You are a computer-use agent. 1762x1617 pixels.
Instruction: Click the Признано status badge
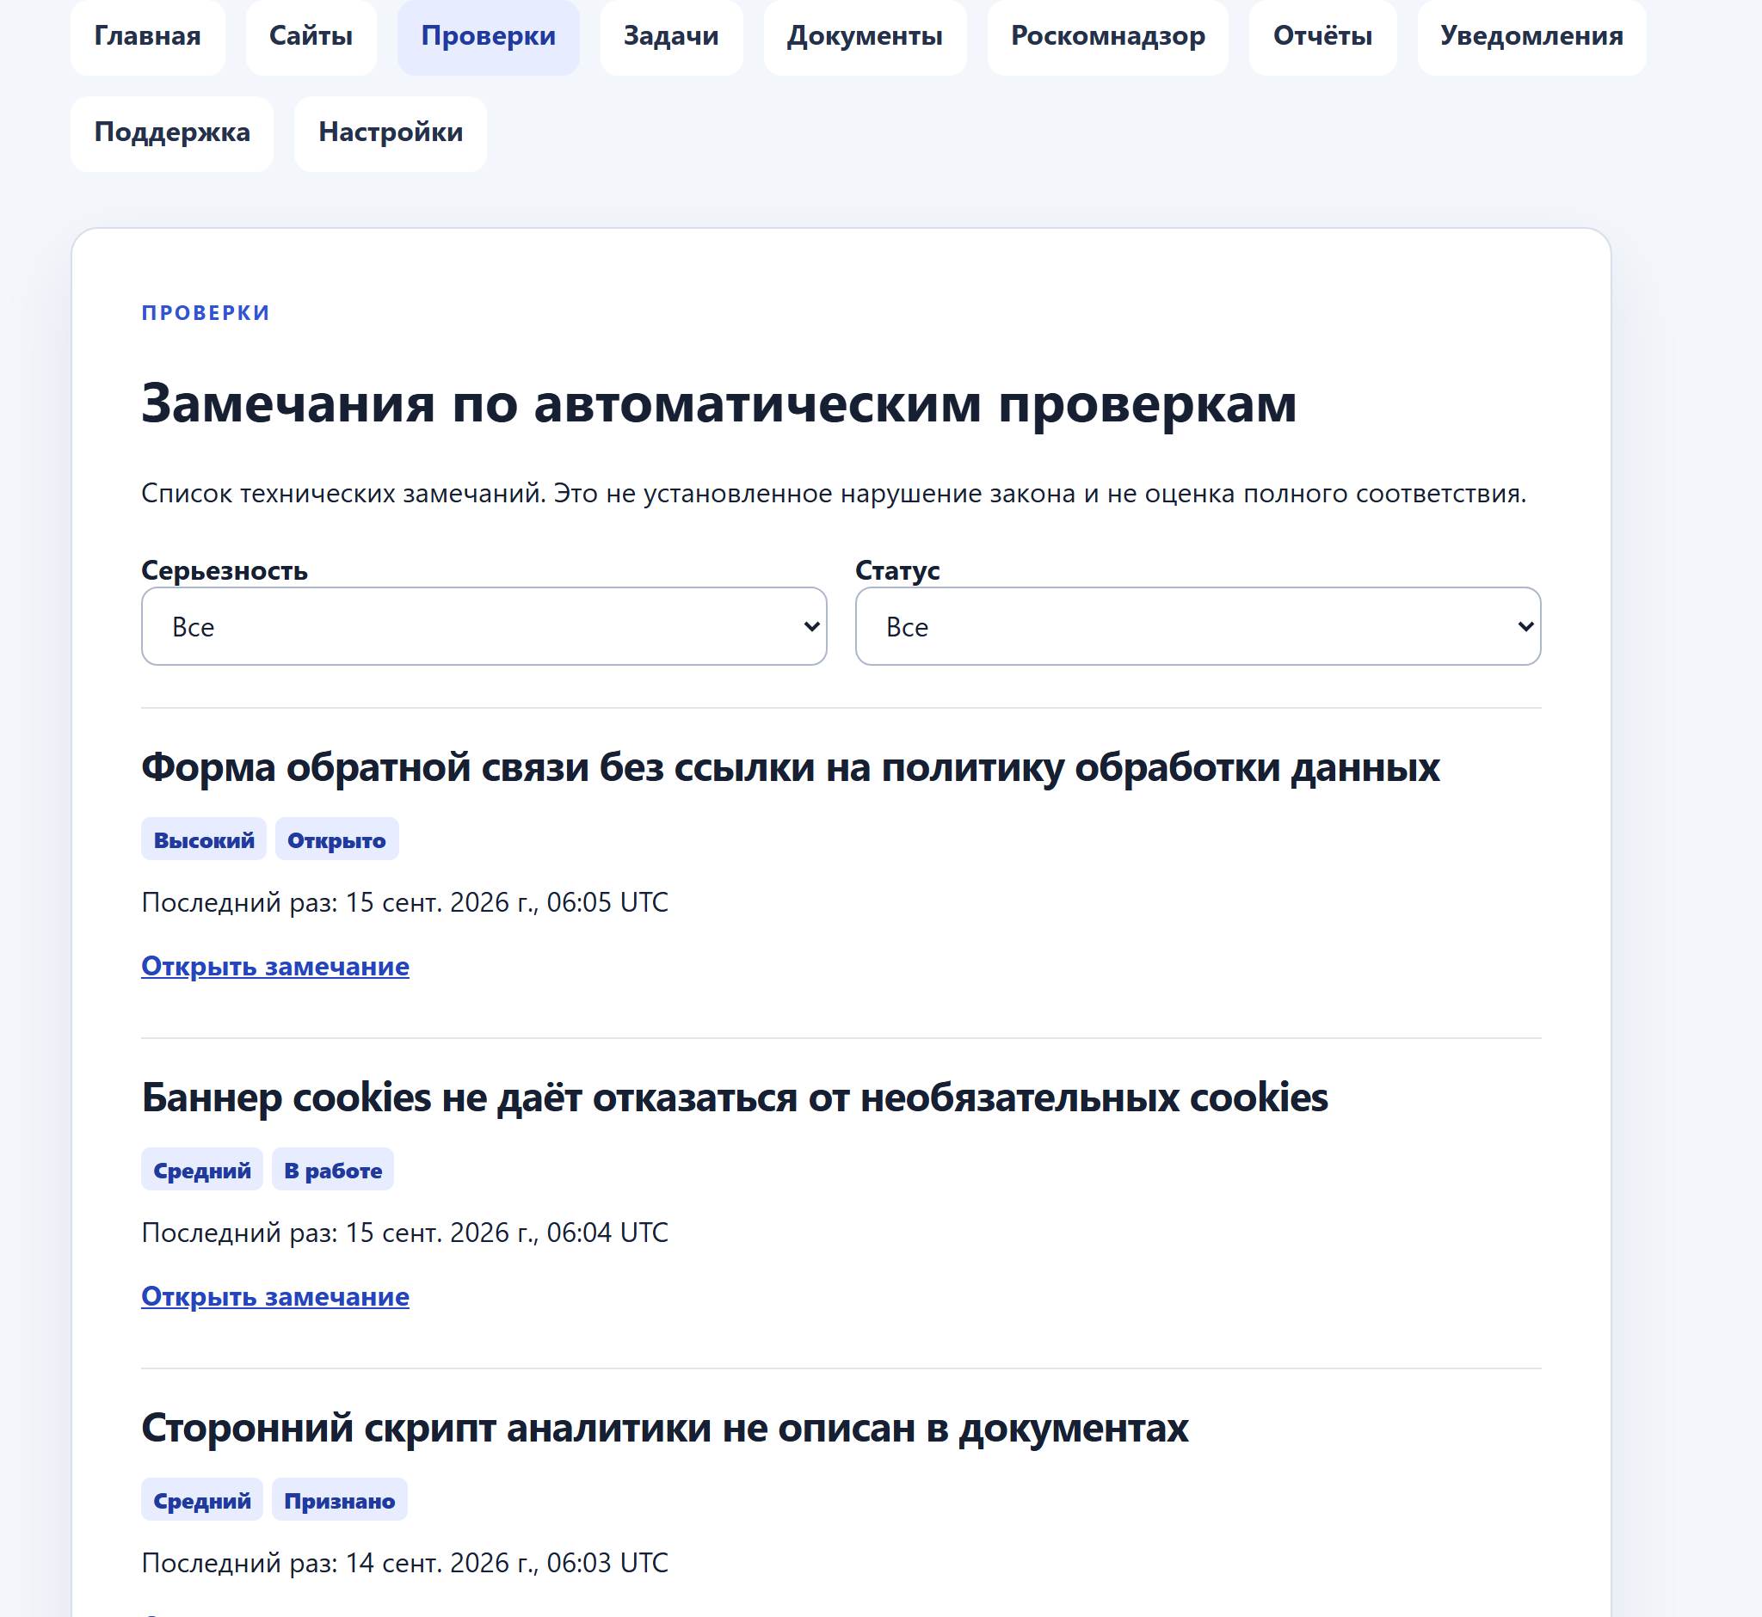tap(340, 1501)
